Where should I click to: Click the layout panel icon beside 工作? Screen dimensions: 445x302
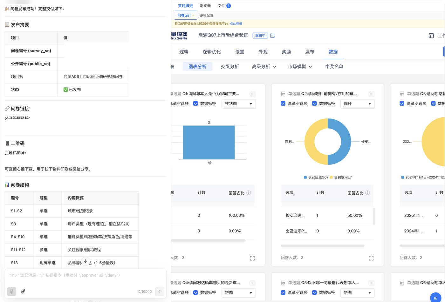pos(431,36)
